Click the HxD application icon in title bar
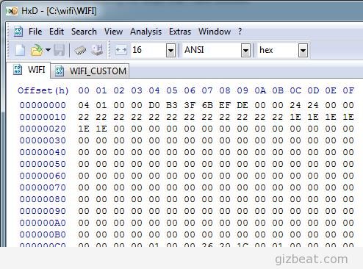The height and width of the screenshot is (269, 363). point(12,11)
